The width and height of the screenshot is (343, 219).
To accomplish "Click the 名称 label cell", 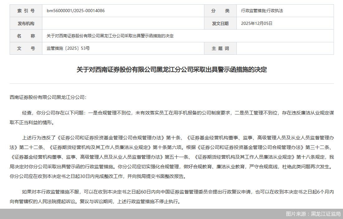I will coord(26,36).
